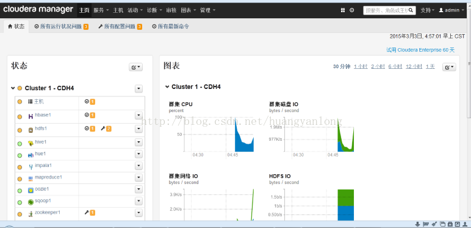The height and width of the screenshot is (229, 471).
Task: Click the sqoop1 service icon
Action: pos(31,202)
